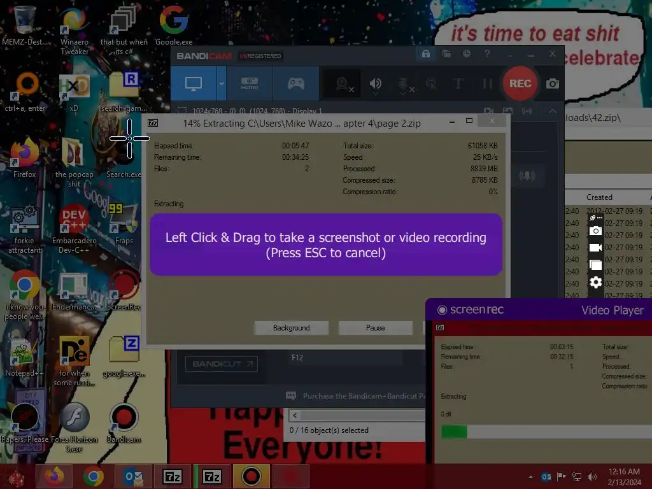Launch Forza Horizon 5.exe desktop icon
The image size is (652, 489).
coord(74,428)
